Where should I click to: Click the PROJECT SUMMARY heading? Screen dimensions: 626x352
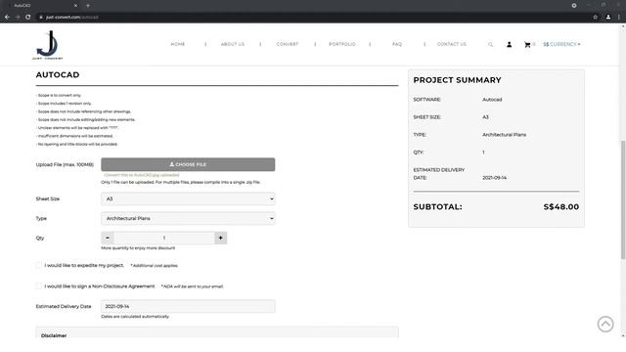(x=457, y=80)
